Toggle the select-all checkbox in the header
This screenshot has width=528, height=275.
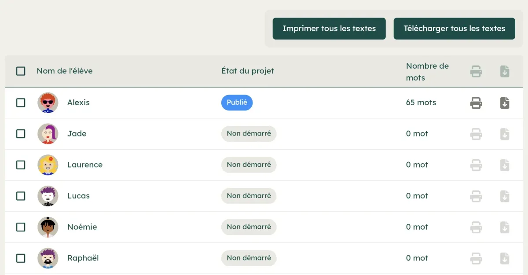tap(21, 71)
